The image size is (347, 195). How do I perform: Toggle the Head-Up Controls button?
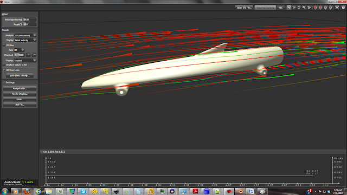[x=265, y=8]
